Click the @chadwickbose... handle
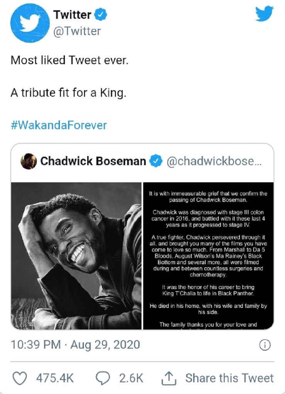Viewport: 285px width, 394px height. pos(214,161)
